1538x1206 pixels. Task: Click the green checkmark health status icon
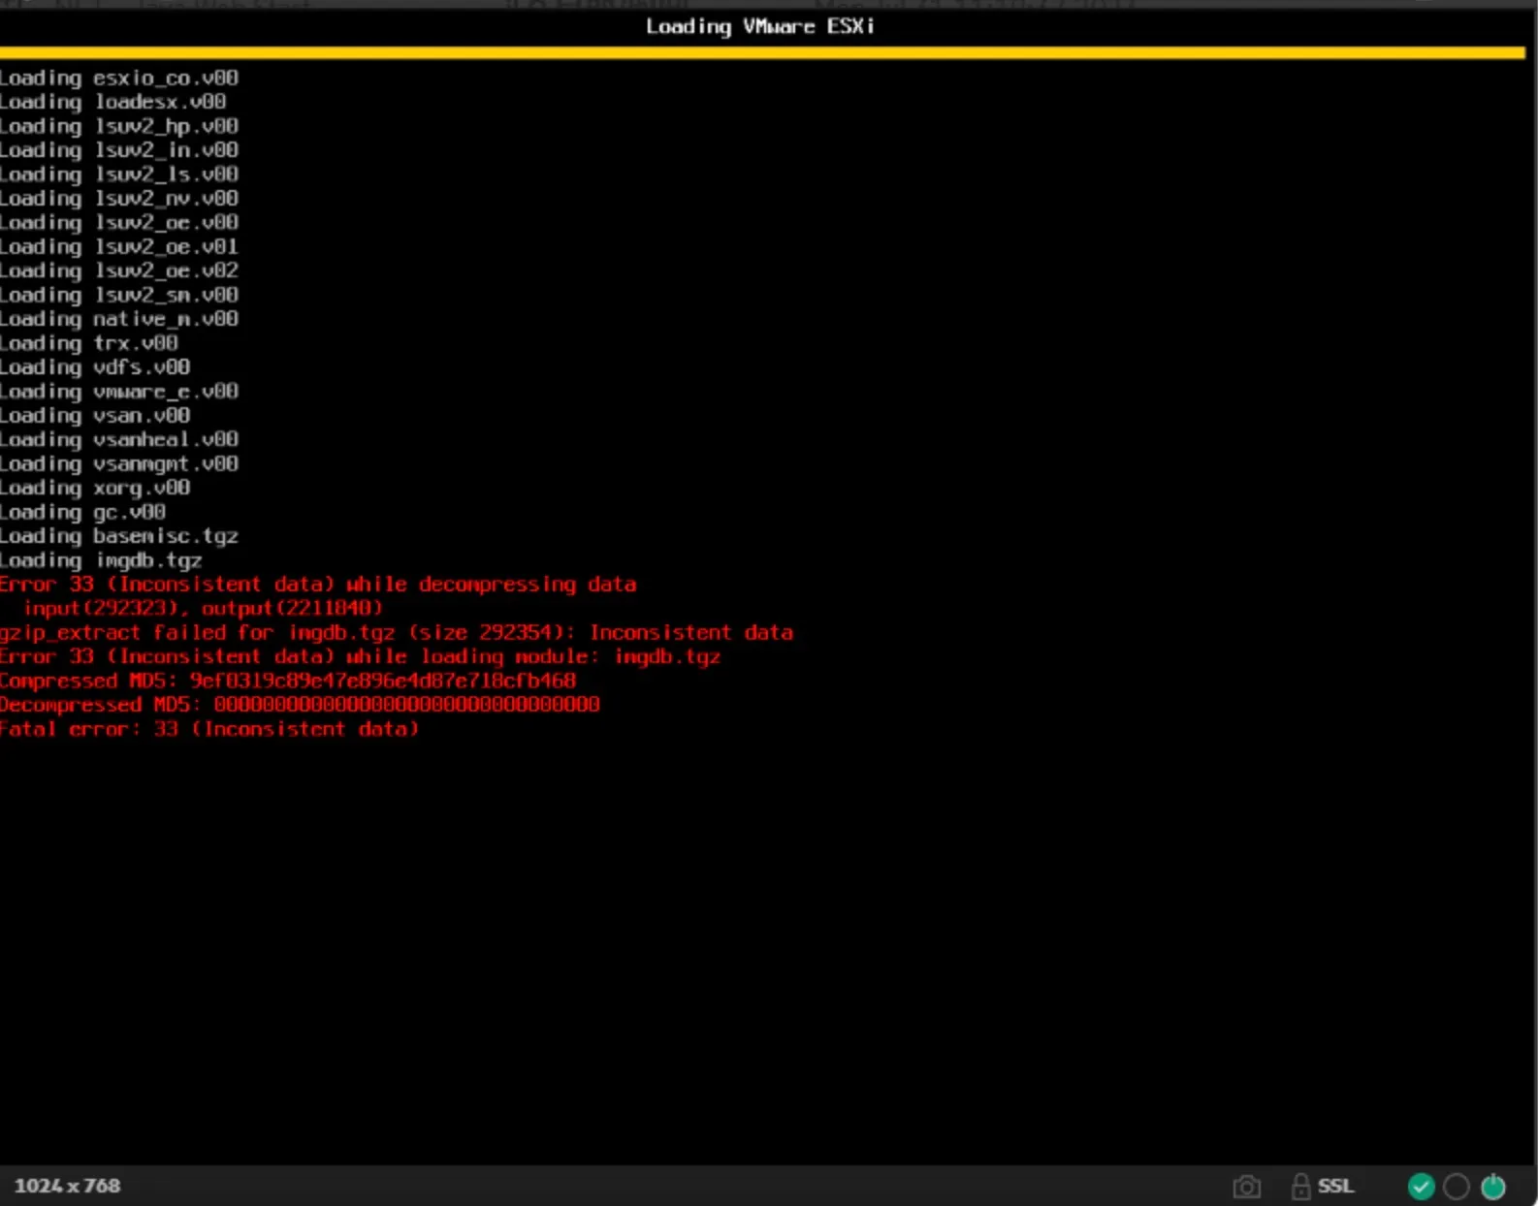coord(1421,1186)
